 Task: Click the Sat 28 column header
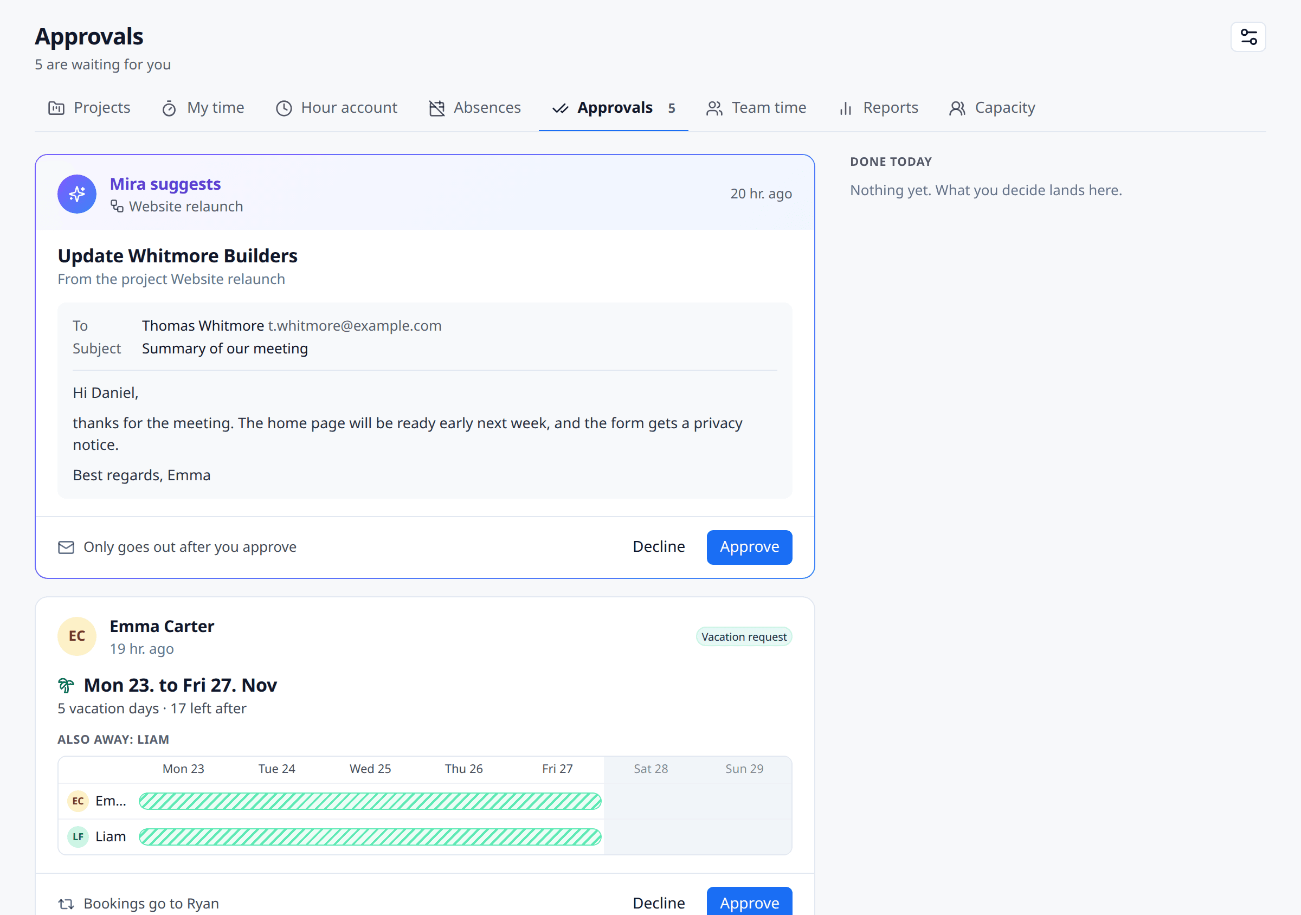pos(650,768)
